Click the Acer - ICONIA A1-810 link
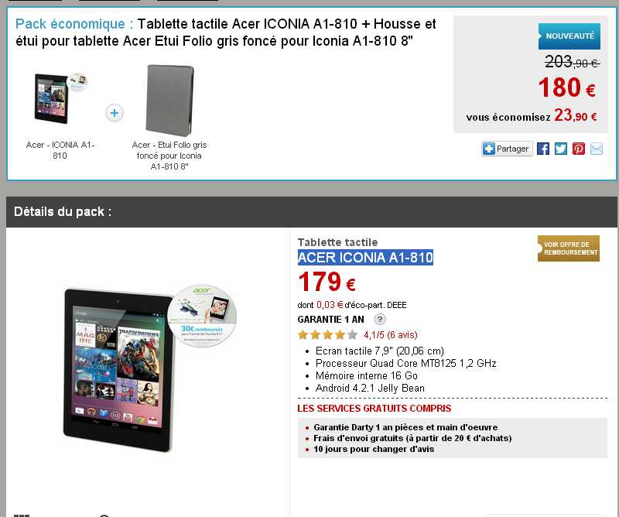The width and height of the screenshot is (619, 517). 60,150
